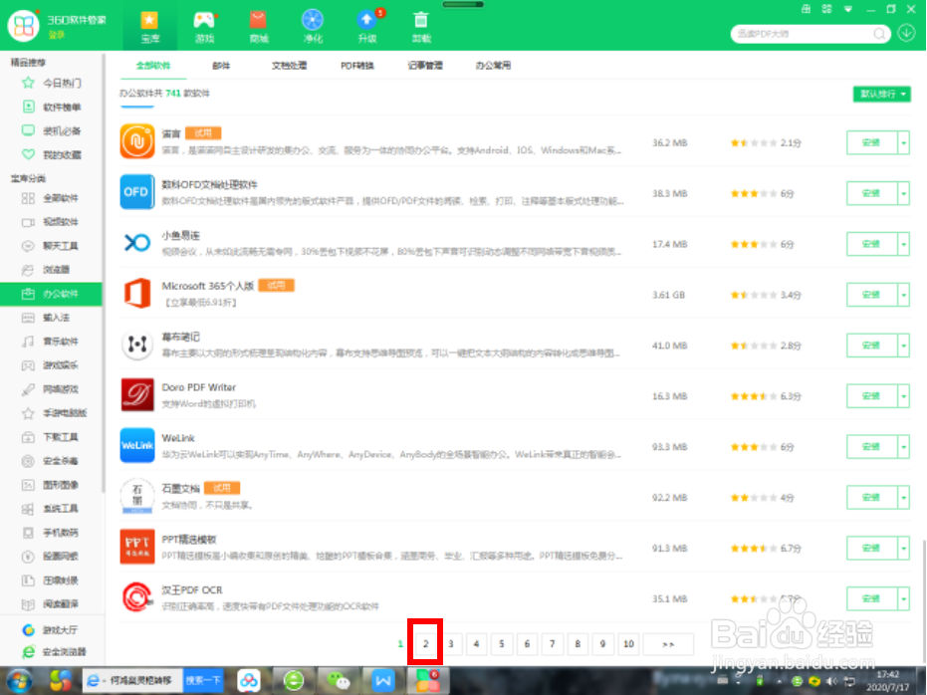
Task: Click the sidebar vertical scrollbar
Action: click(x=104, y=272)
